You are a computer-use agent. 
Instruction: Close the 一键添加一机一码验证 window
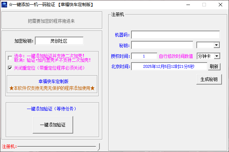pos(220,5)
